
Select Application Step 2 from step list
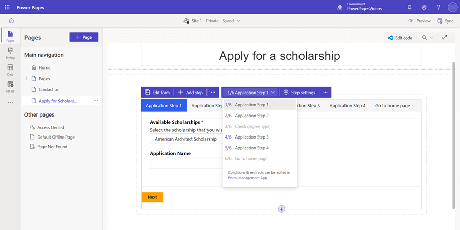251,116
